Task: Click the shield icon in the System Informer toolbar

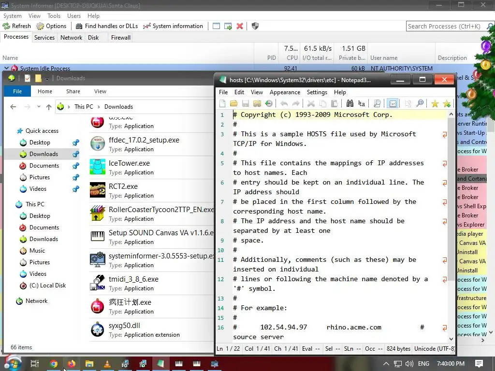Action: coord(255,26)
